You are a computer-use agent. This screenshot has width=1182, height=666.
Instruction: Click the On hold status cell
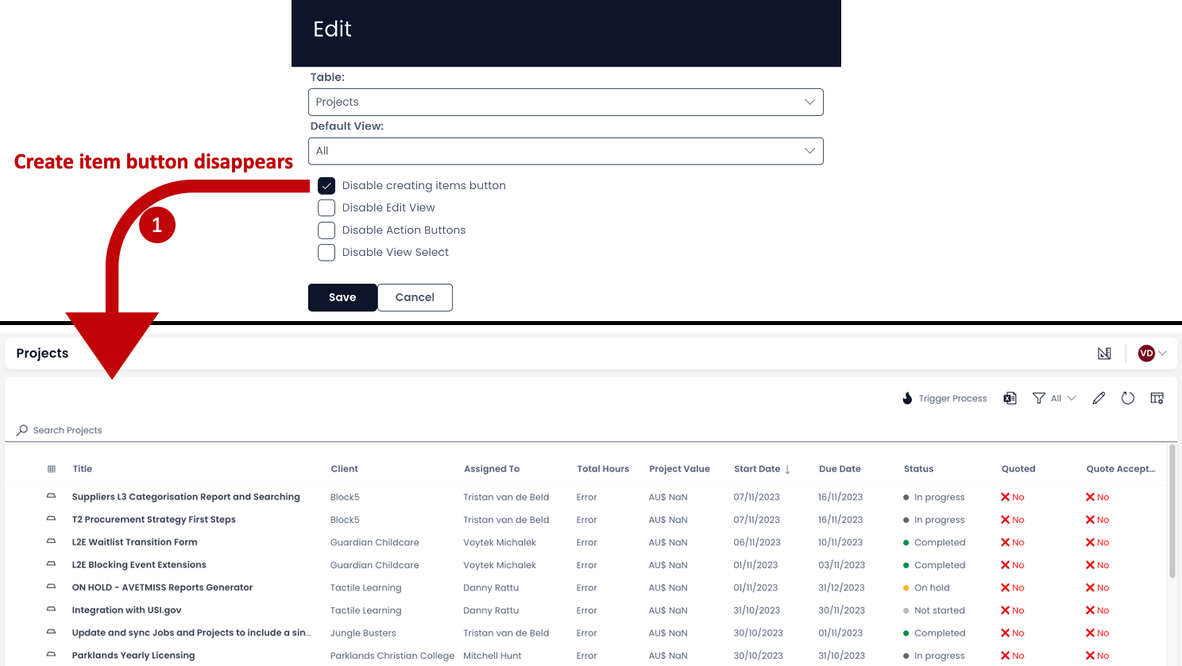926,587
